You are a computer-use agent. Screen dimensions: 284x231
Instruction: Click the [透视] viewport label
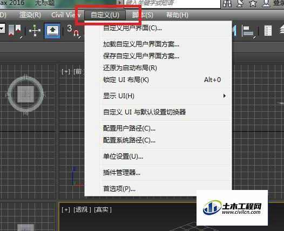click(82, 209)
